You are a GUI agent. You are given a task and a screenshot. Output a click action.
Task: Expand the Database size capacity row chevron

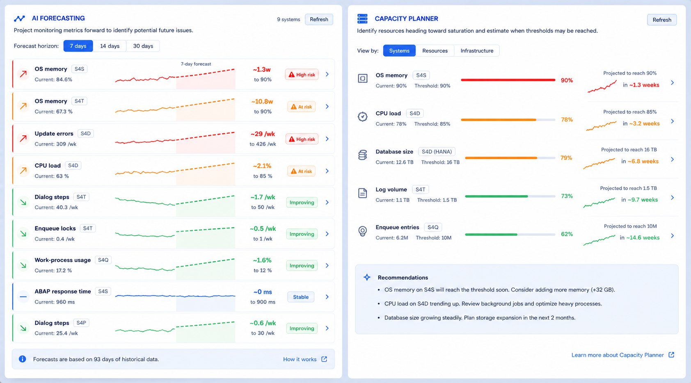pyautogui.click(x=672, y=160)
